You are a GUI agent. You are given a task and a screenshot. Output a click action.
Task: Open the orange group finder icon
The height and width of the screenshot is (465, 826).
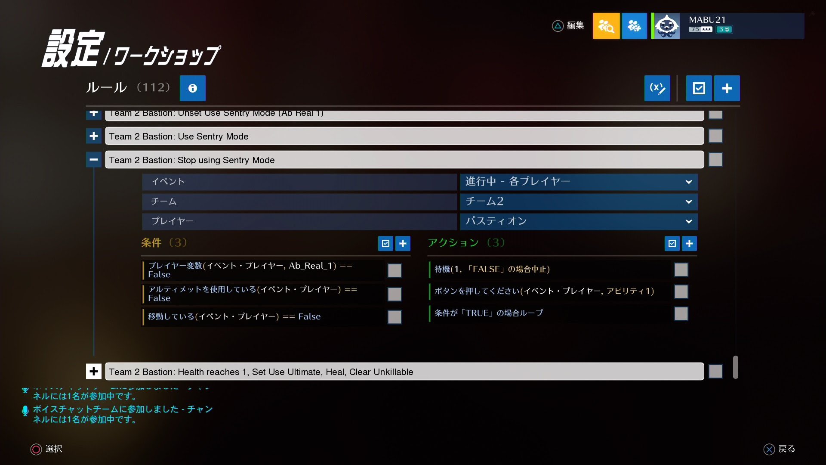[x=606, y=26]
